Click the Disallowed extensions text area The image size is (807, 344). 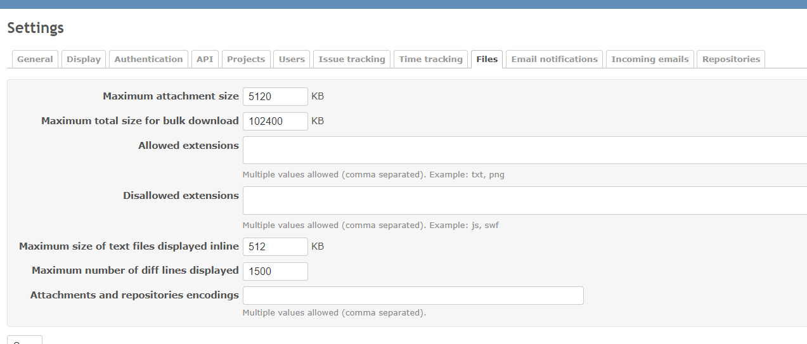[524, 200]
